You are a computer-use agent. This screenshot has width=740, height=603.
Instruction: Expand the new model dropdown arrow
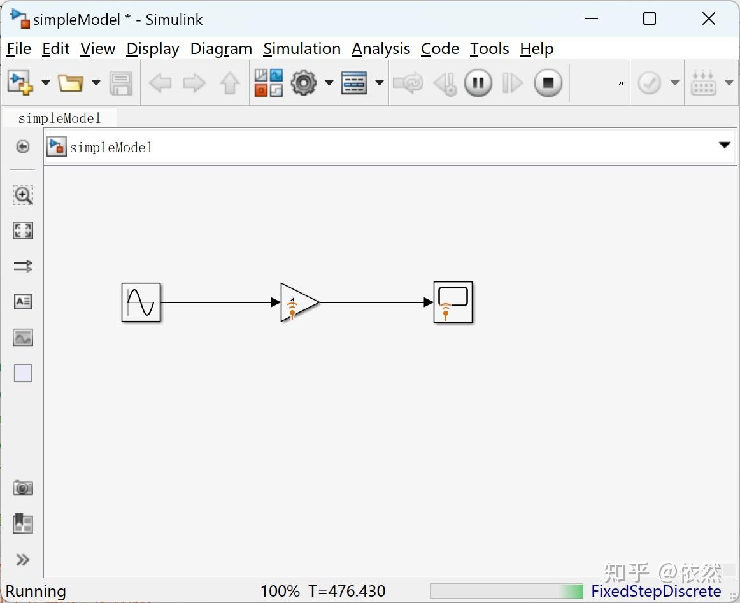[x=45, y=83]
